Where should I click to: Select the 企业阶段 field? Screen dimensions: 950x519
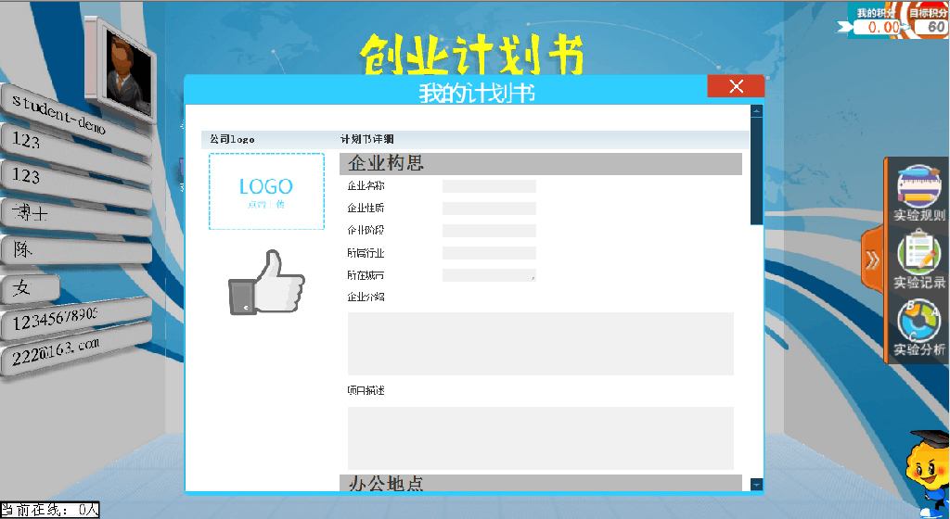tap(489, 231)
